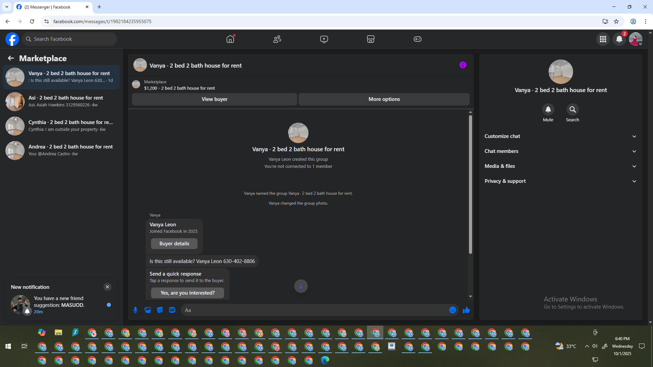The image size is (653, 367).
Task: Reload the page in Chrome
Action: coord(32,21)
